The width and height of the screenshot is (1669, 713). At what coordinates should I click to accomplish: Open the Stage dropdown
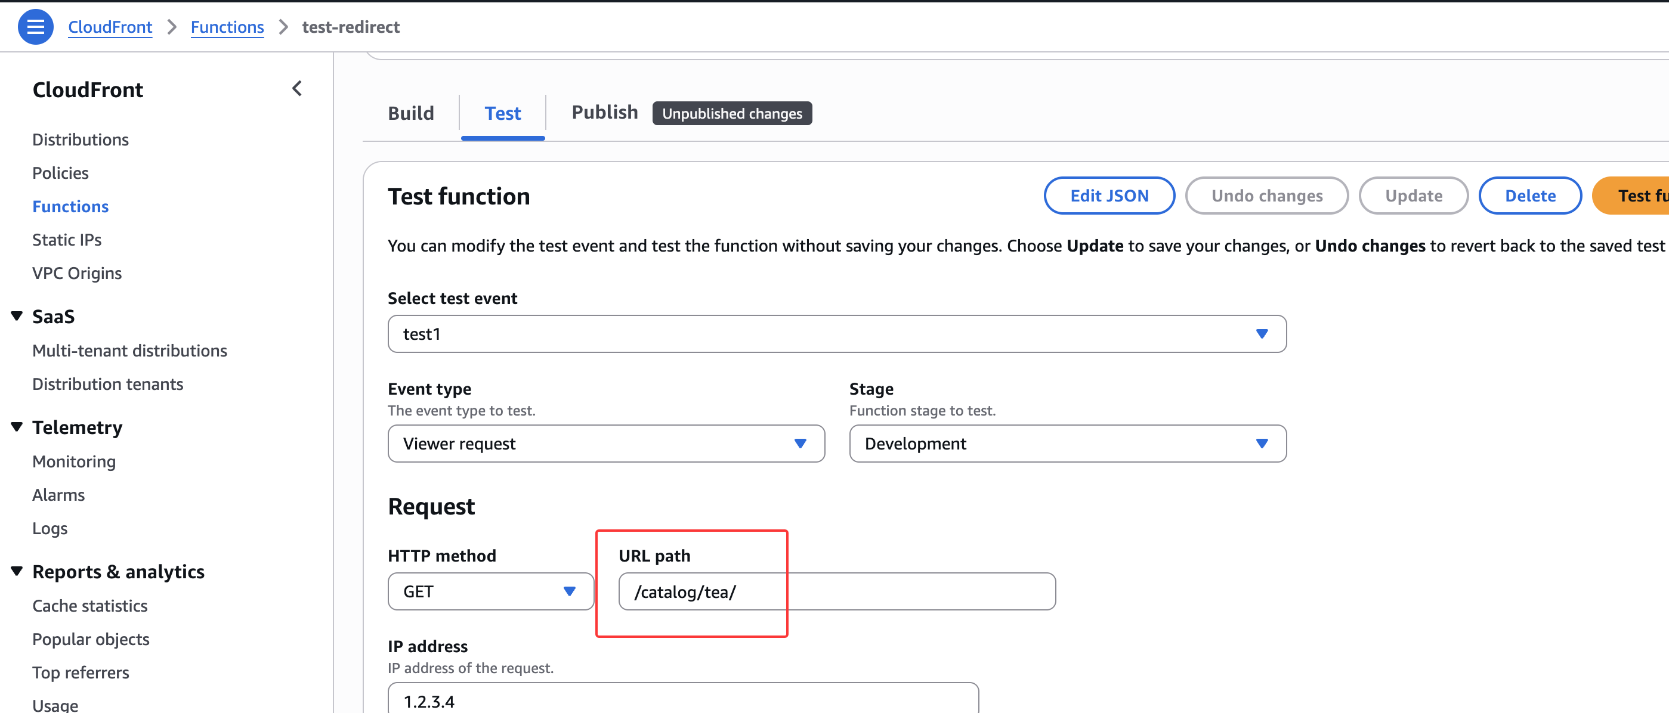[1067, 444]
